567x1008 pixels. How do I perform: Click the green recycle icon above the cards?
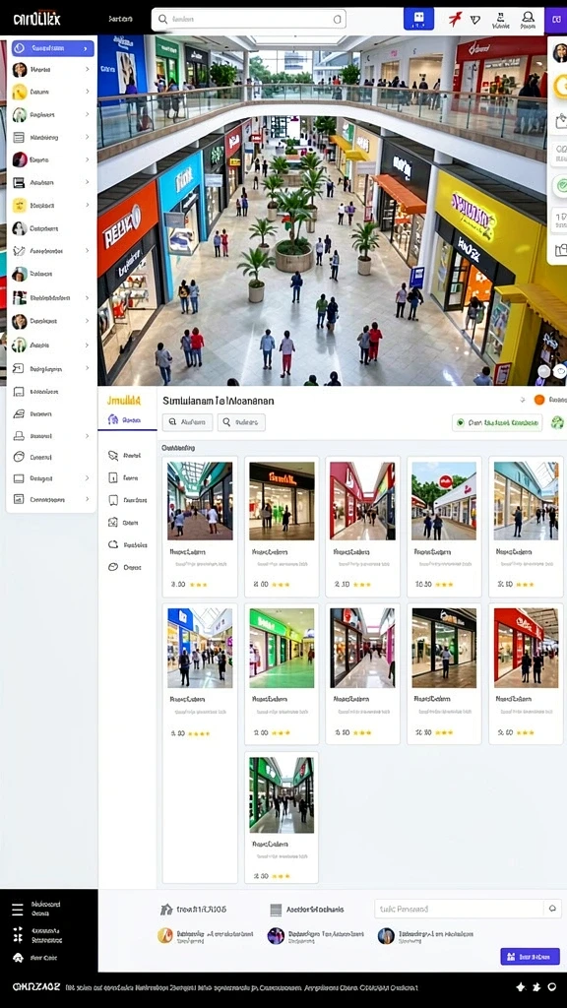tap(557, 422)
